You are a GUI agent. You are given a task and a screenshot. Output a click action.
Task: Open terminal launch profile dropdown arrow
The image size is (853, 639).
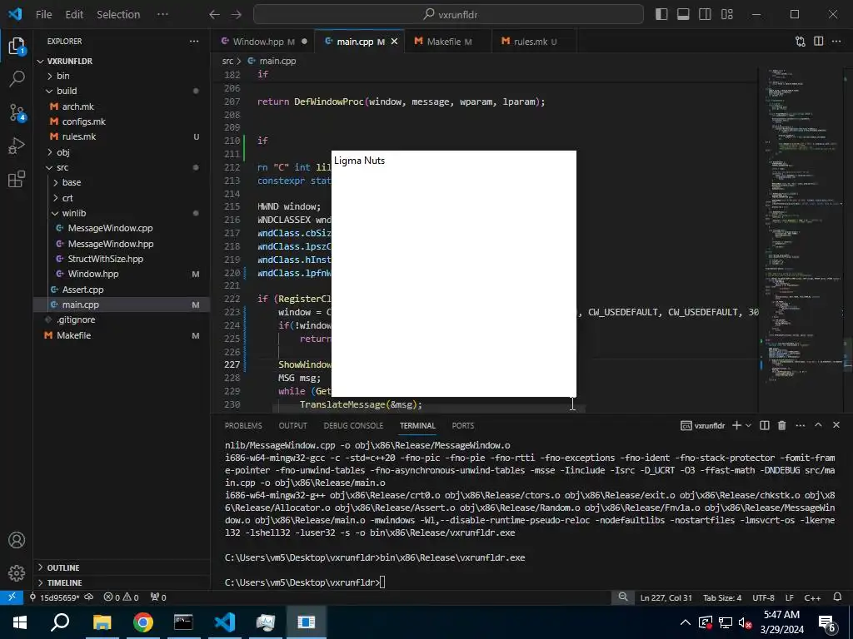[749, 425]
